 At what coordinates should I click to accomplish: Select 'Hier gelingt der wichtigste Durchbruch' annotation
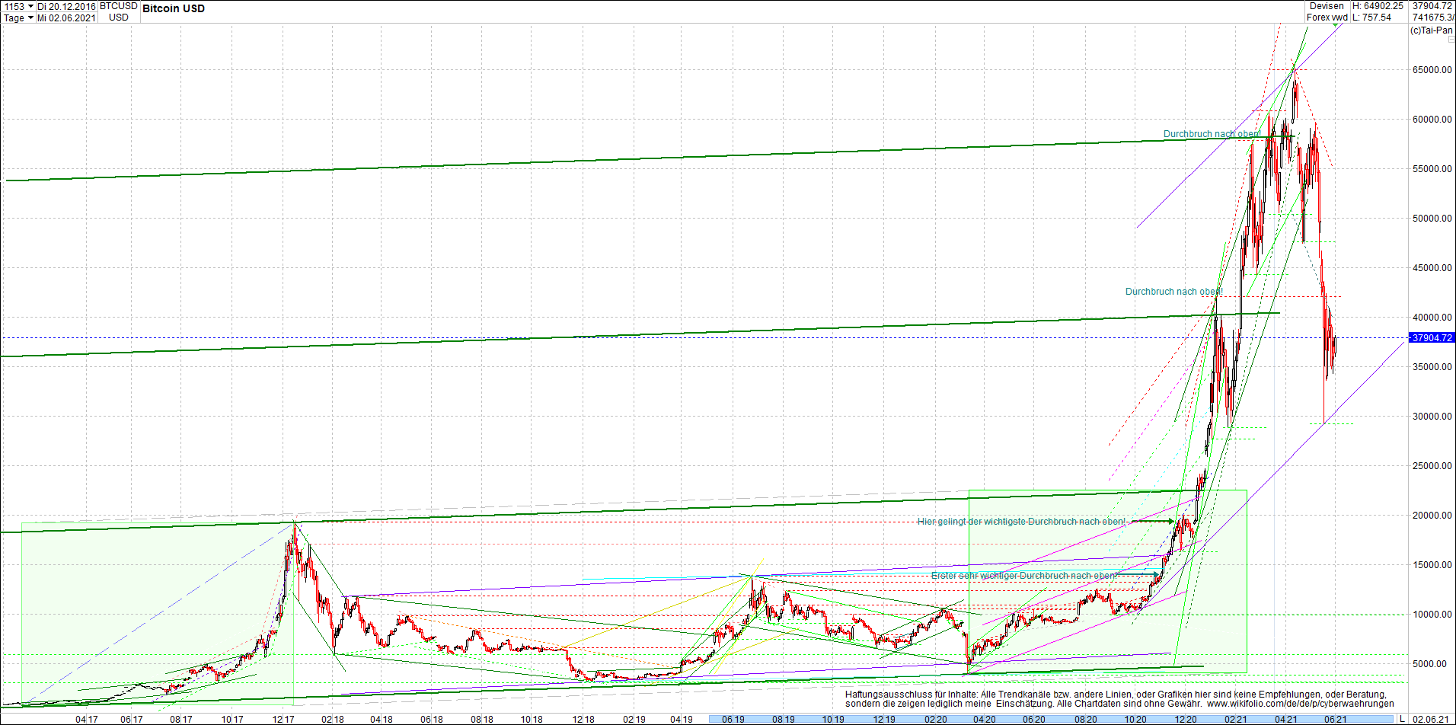point(1021,522)
